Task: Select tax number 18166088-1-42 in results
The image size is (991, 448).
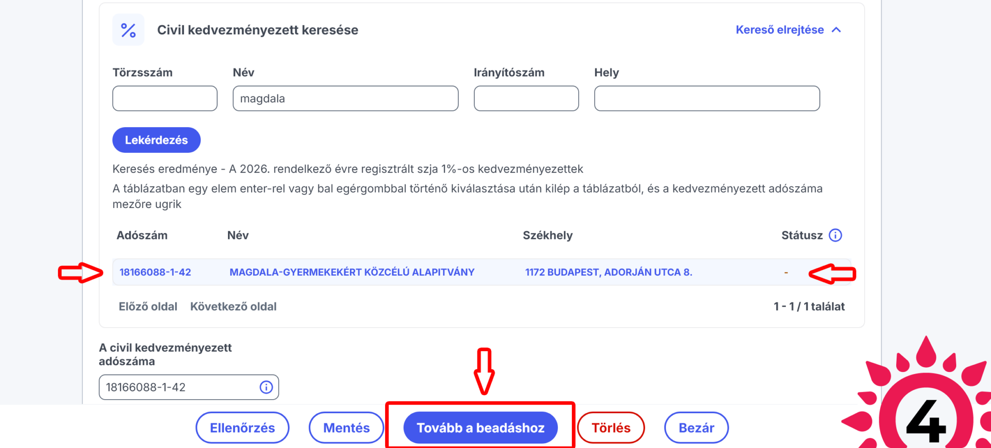Action: (x=156, y=272)
